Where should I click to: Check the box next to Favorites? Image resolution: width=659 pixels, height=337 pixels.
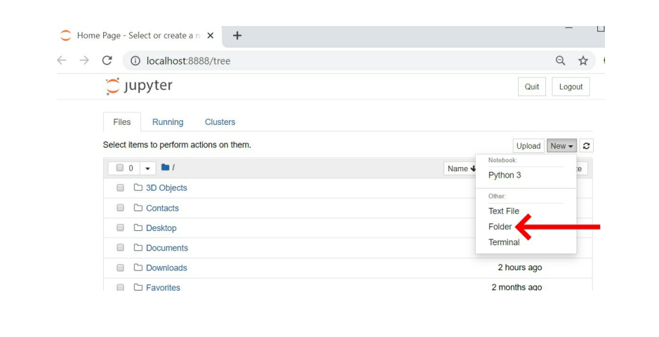tap(120, 287)
